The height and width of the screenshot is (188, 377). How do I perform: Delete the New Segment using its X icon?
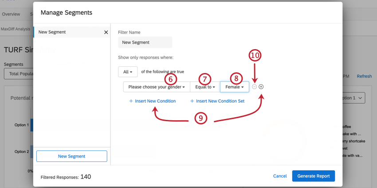point(106,32)
